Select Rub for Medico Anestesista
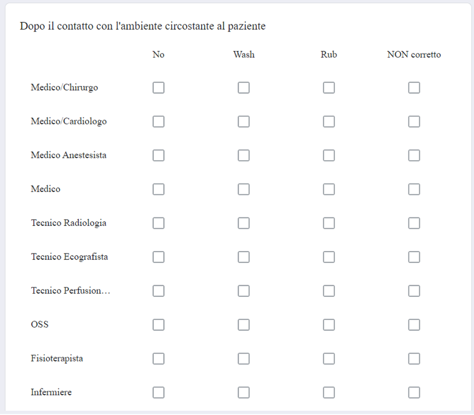This screenshot has width=474, height=415. point(329,156)
